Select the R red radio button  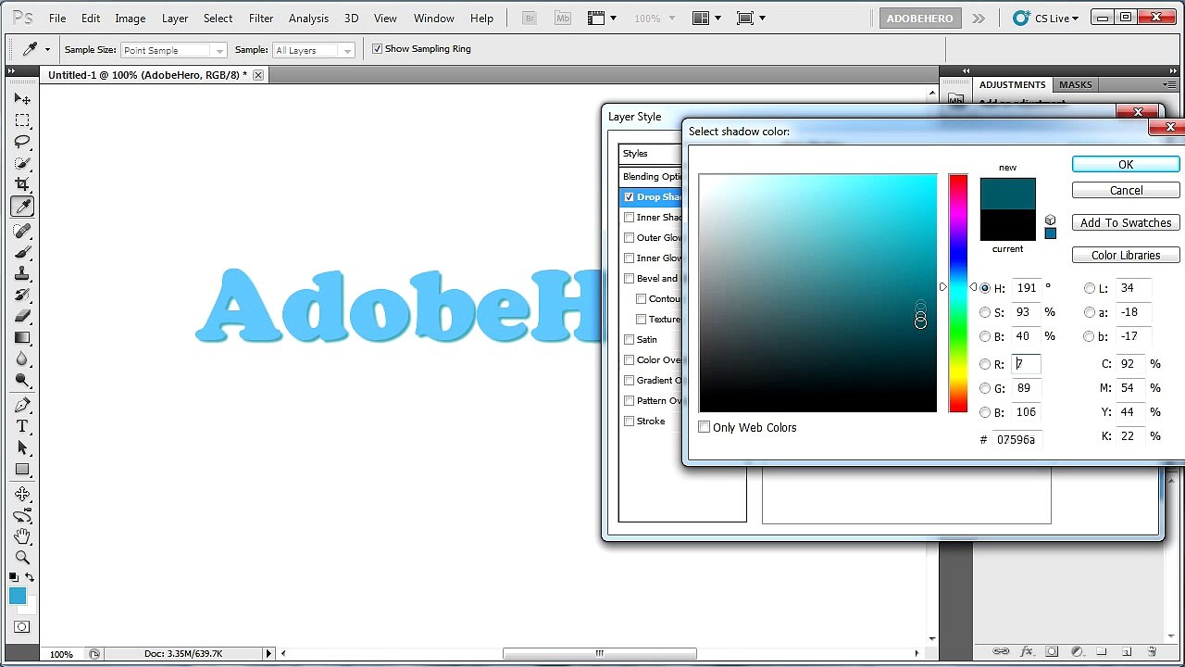click(985, 364)
